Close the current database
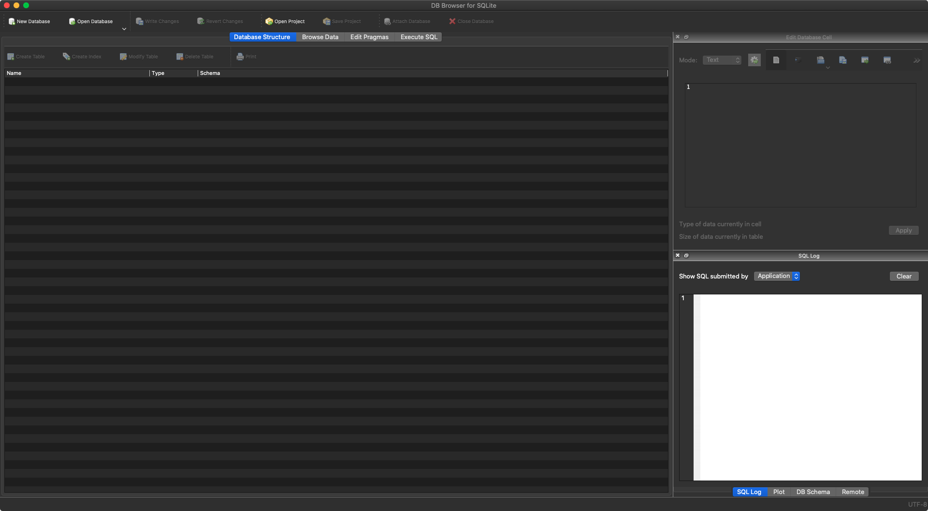 coord(471,21)
